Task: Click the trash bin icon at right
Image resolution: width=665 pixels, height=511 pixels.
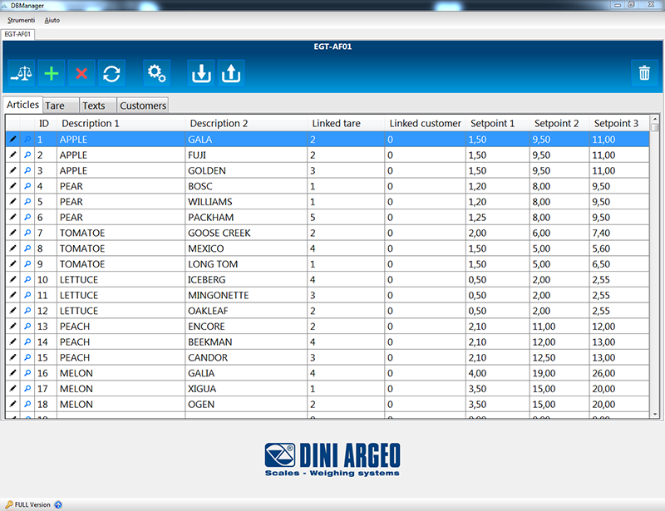Action: pos(644,73)
